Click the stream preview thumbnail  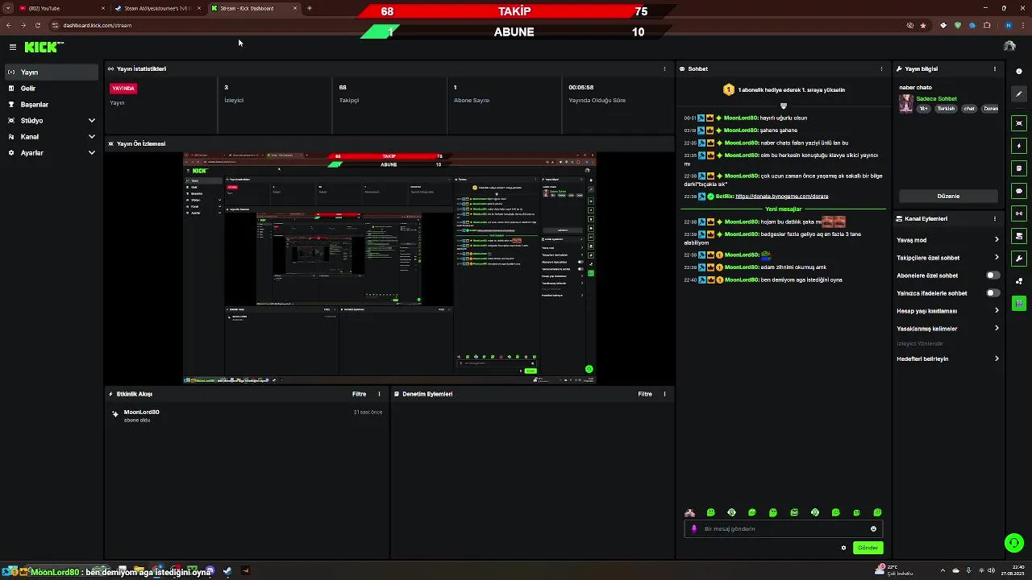[x=389, y=267]
